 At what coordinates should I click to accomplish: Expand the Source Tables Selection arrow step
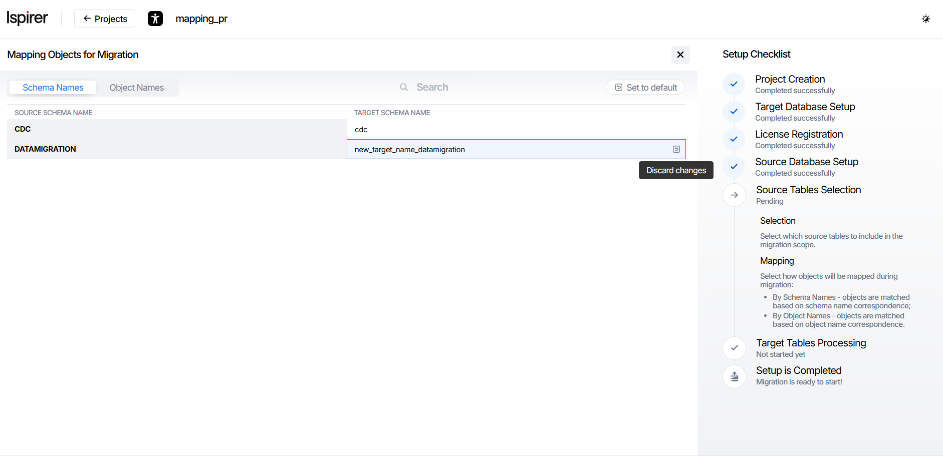(734, 195)
